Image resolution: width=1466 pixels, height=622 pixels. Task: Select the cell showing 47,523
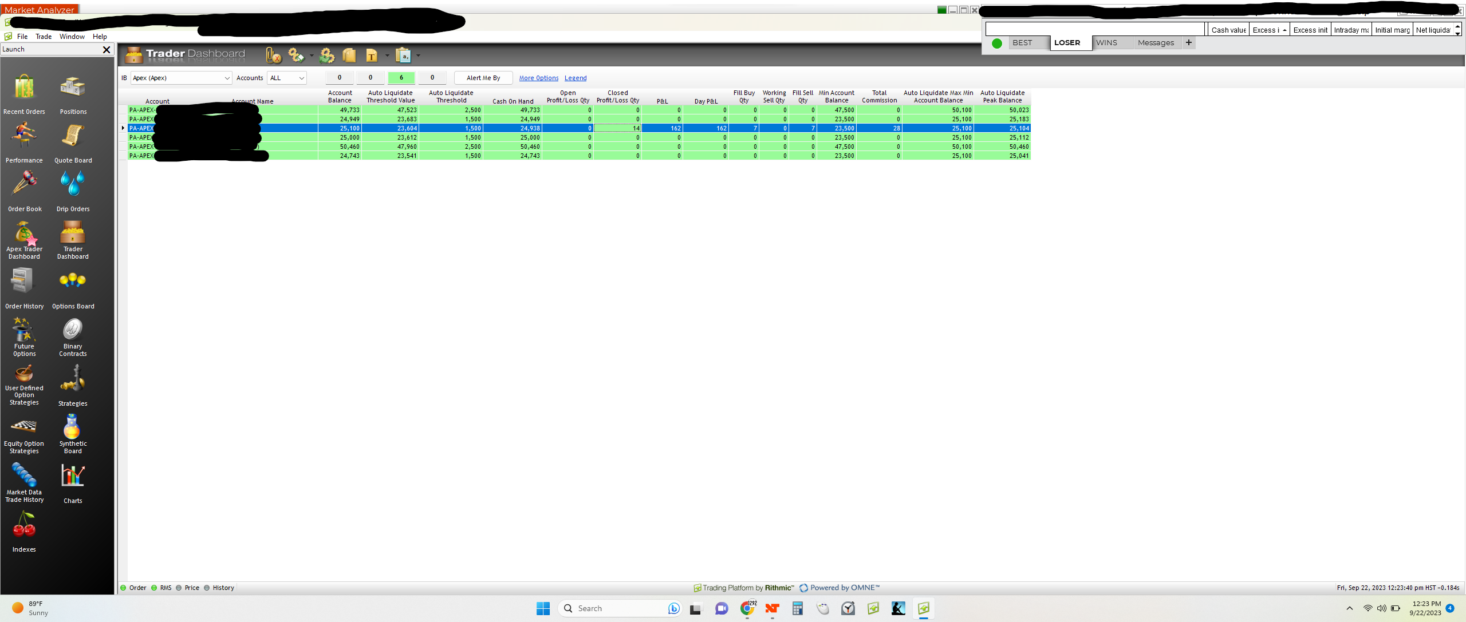point(391,110)
